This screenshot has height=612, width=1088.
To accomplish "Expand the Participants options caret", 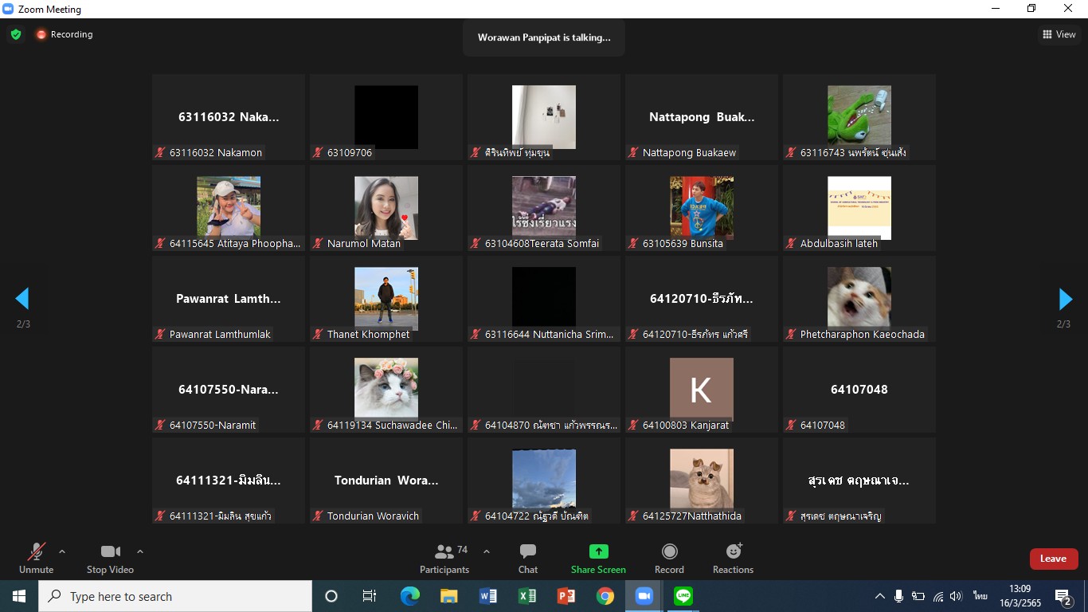I will pos(487,551).
